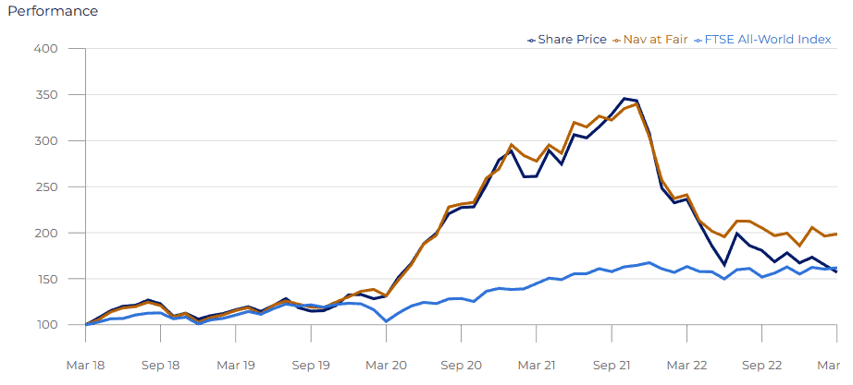
Task: Click the 250 y-axis value label
Action: click(x=45, y=186)
